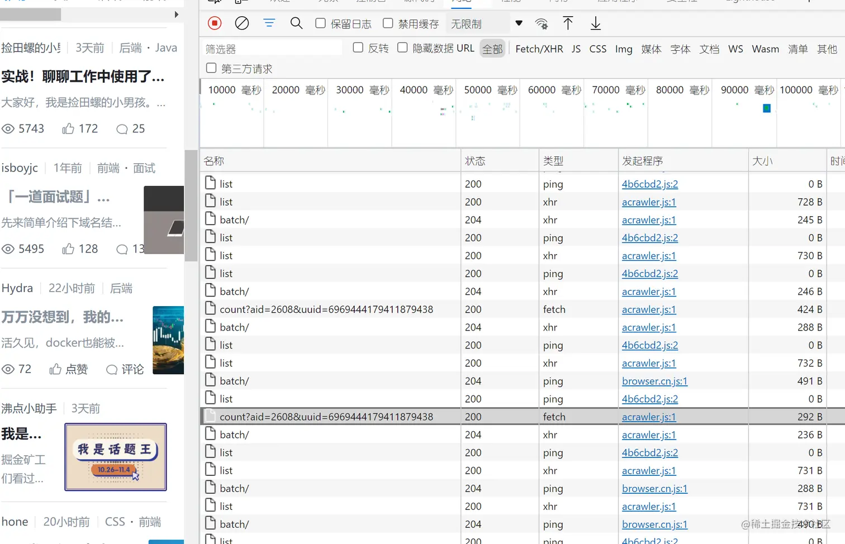The image size is (845, 544).
Task: Open throttling dropdown 无限制
Action: coord(486,23)
